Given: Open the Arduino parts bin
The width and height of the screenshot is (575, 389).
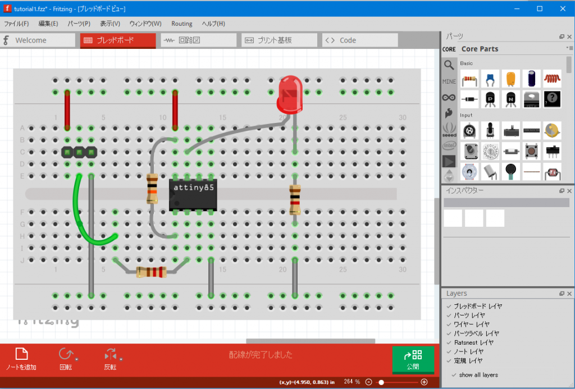Looking at the screenshot, I should 449,98.
